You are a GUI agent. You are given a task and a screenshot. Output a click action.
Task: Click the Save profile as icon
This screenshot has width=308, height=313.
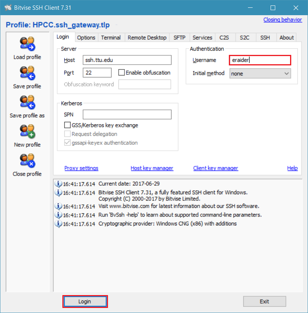coord(27,102)
